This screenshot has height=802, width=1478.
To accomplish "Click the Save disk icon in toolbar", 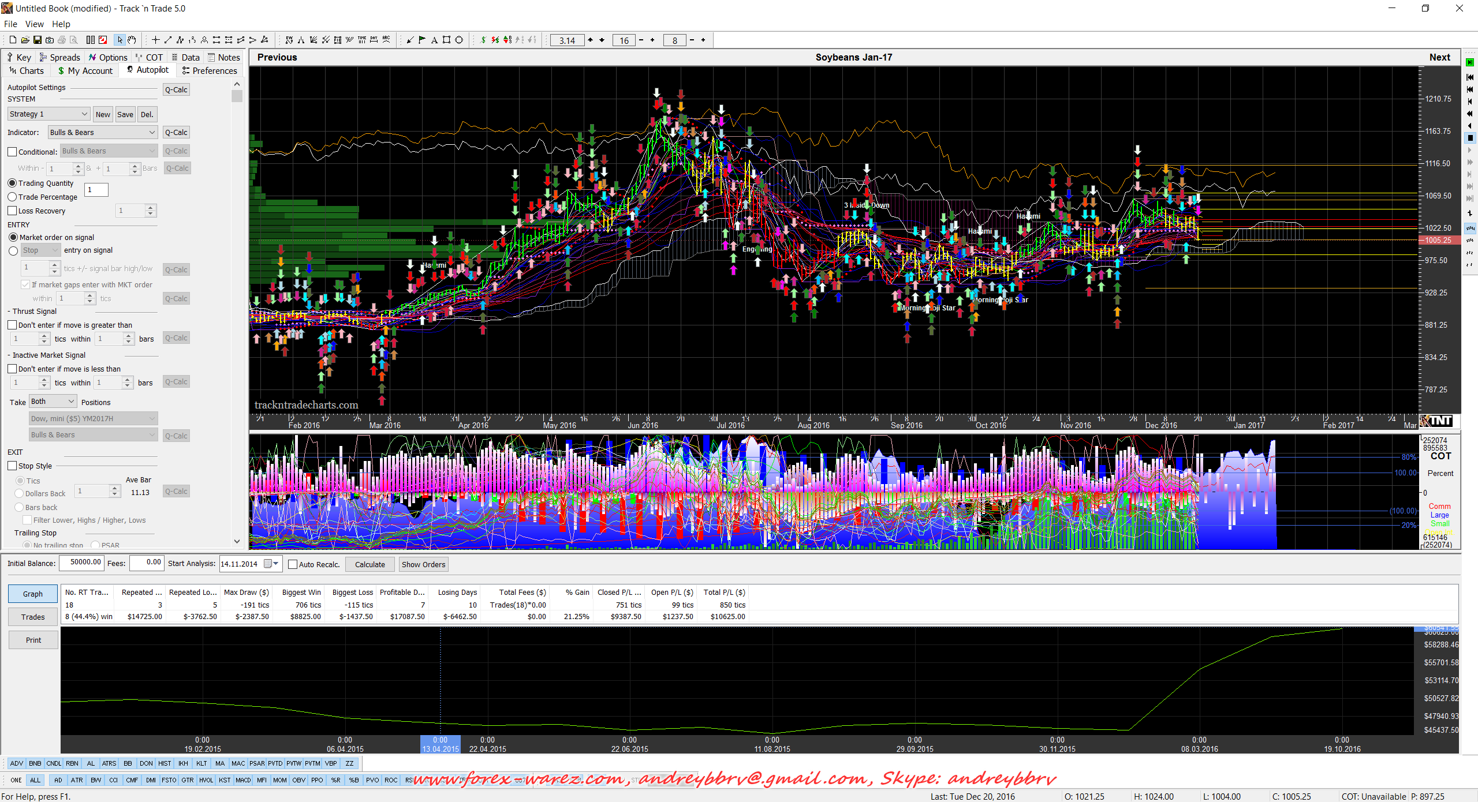I will click(x=38, y=40).
